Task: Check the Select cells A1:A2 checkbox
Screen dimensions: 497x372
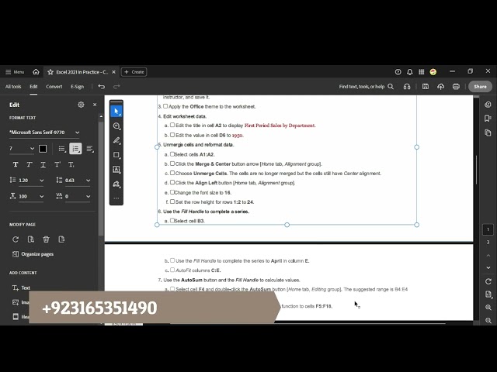Action: 172,154
